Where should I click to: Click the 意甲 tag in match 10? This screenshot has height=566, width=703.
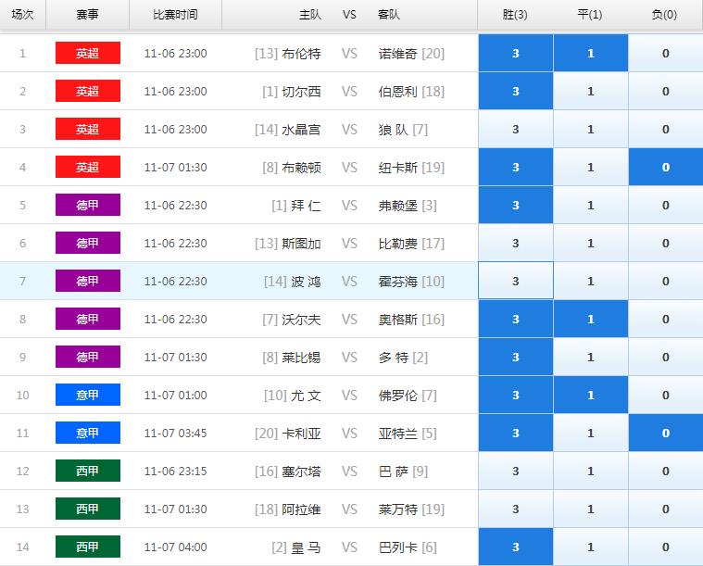88,395
